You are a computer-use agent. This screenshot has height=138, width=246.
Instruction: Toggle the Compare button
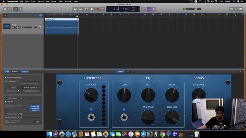[x=25, y=72]
